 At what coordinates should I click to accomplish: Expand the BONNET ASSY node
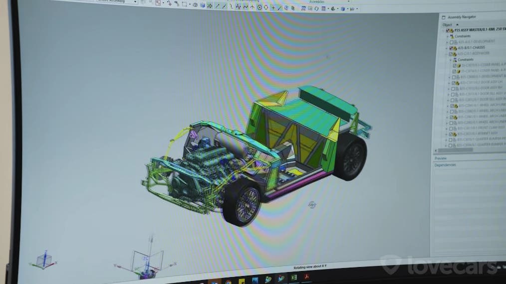coord(447,134)
